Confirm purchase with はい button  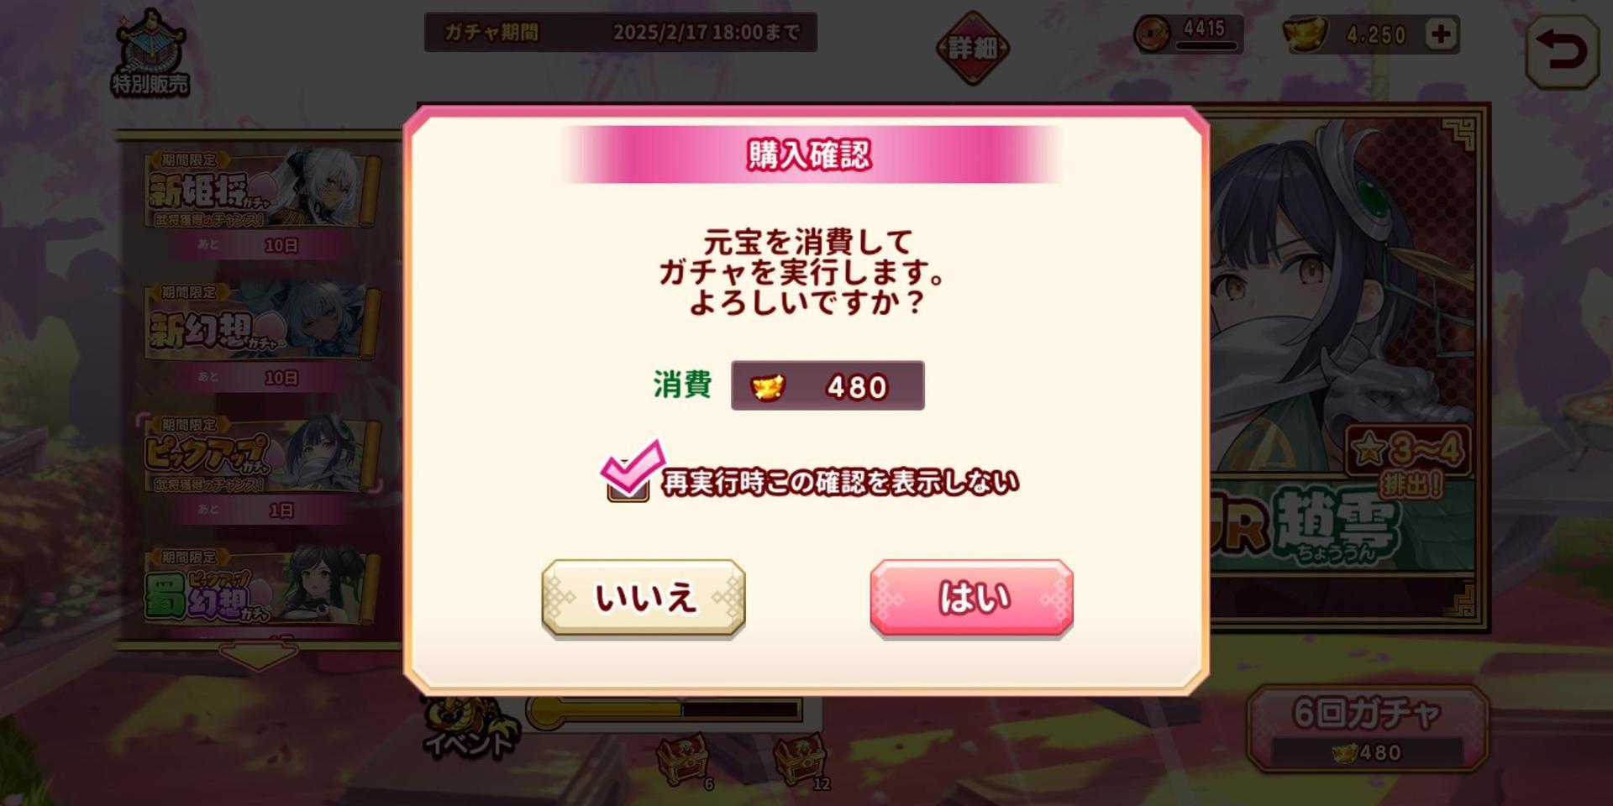click(x=971, y=598)
